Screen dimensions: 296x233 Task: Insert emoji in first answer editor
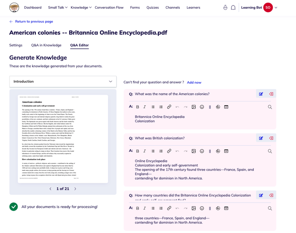coord(202,107)
